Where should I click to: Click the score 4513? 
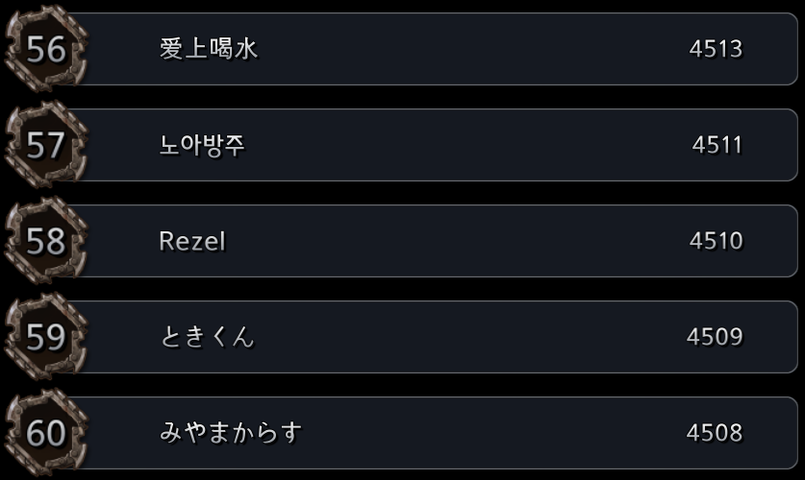tap(716, 49)
